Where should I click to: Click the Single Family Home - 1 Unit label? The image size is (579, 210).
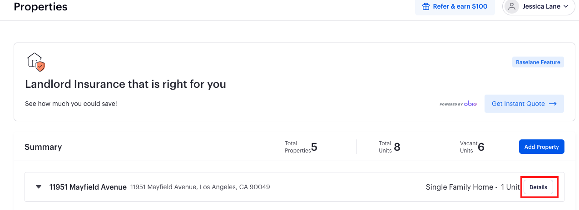tap(473, 187)
